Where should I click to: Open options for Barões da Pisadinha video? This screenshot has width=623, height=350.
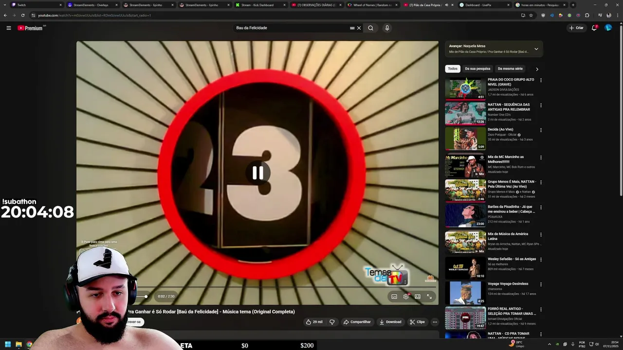tap(541, 207)
